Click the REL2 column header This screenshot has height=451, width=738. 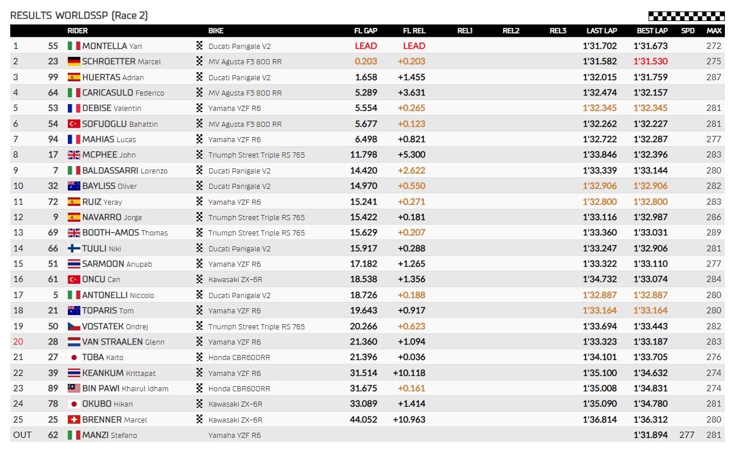511,31
